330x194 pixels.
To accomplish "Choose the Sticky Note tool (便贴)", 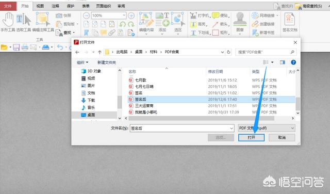I will pyautogui.click(x=221, y=15).
